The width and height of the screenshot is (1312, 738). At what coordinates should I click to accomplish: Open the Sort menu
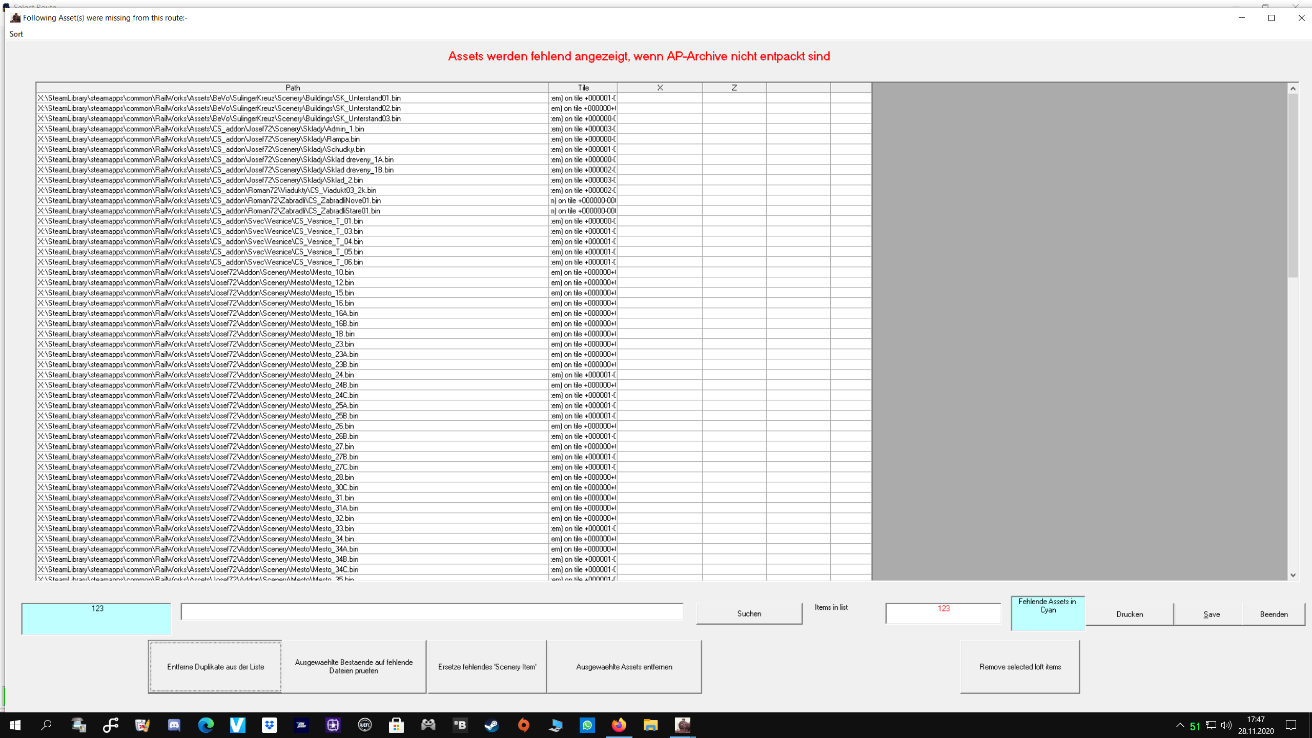16,34
